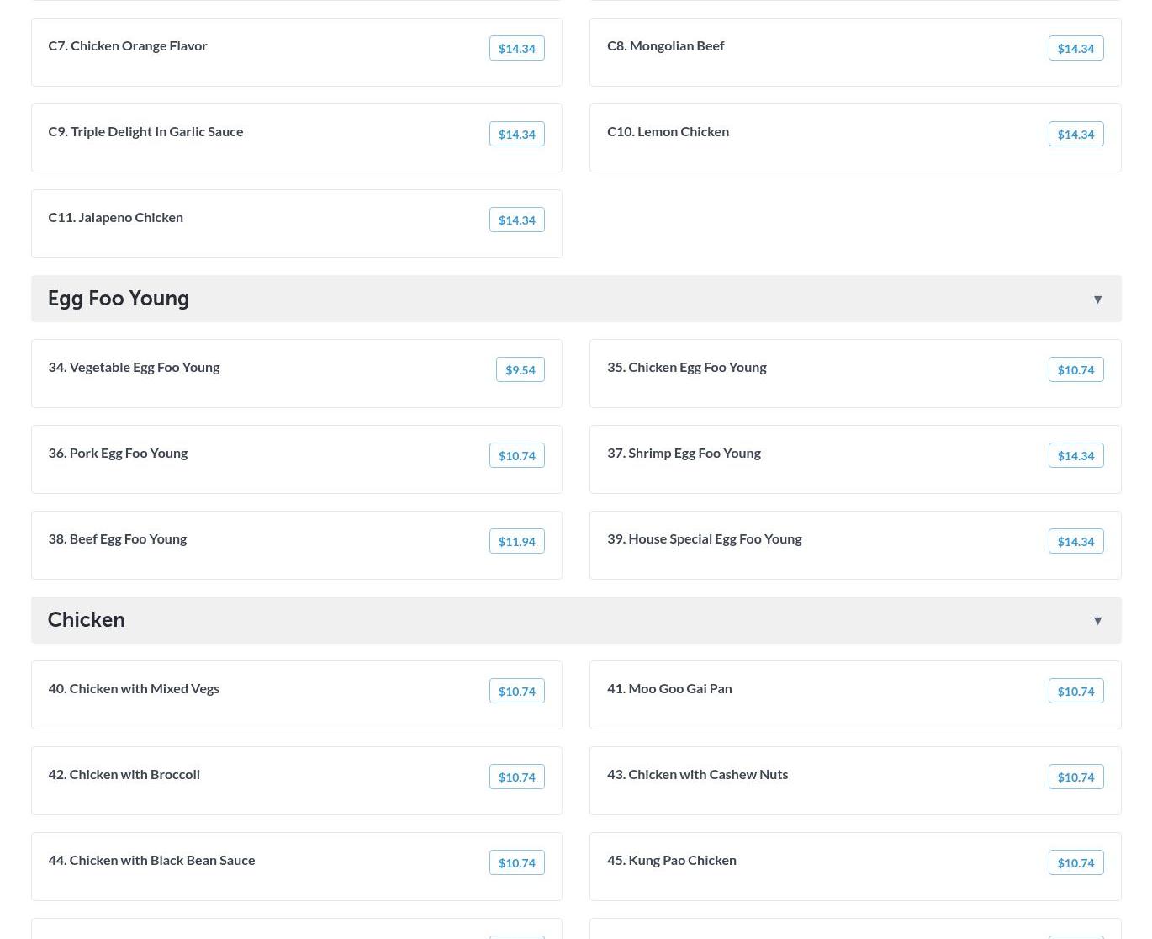Select the '43. Chicken with Cashew Nuts' name

pos(697,774)
